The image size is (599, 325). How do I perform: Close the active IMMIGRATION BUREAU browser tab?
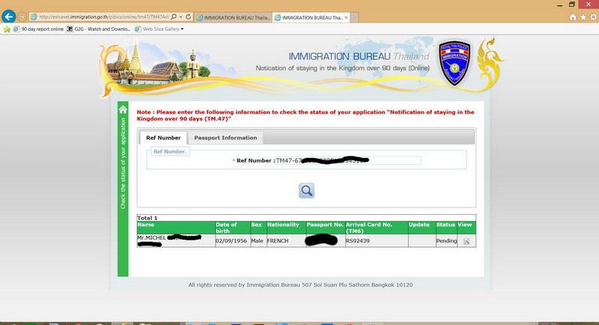(x=346, y=17)
